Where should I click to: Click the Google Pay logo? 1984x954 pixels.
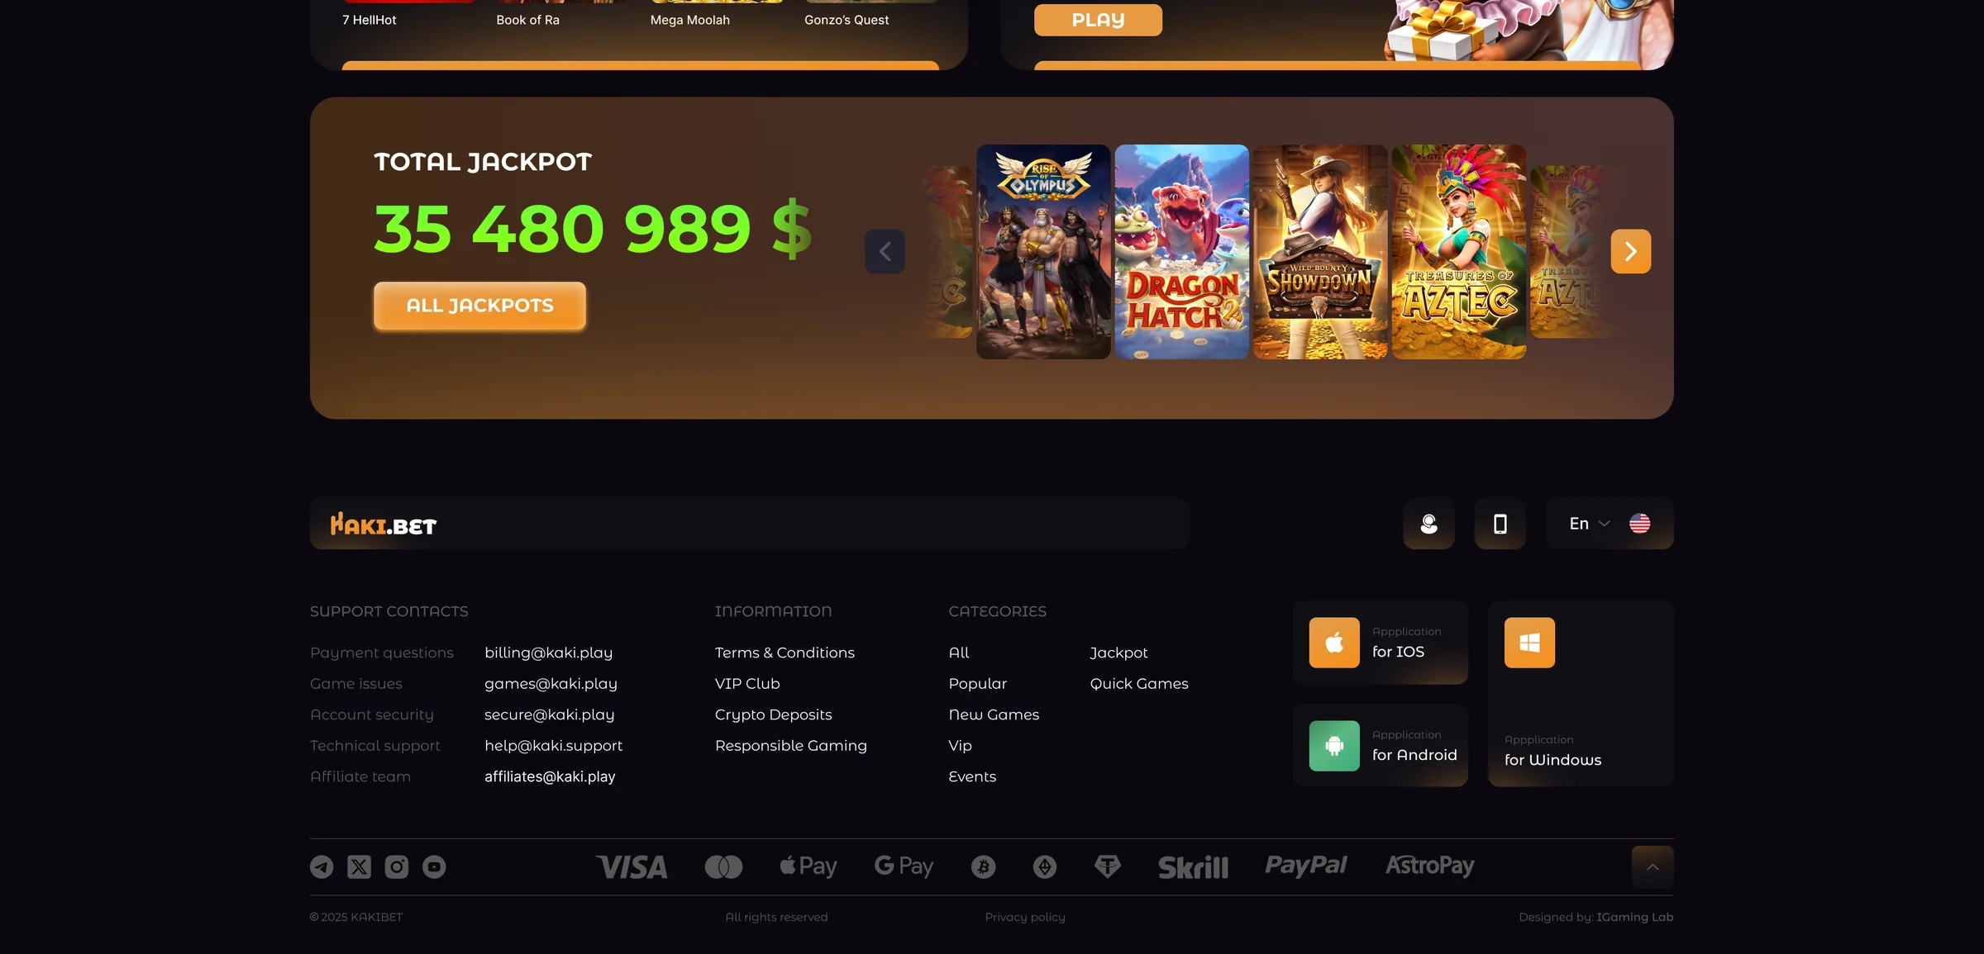[x=904, y=866]
